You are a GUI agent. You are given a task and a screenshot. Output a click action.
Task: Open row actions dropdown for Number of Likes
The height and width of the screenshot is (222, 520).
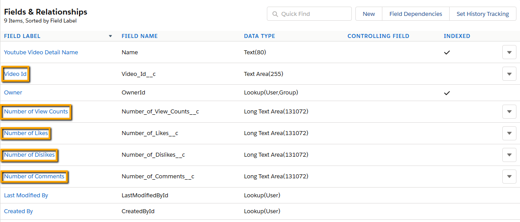(x=509, y=133)
